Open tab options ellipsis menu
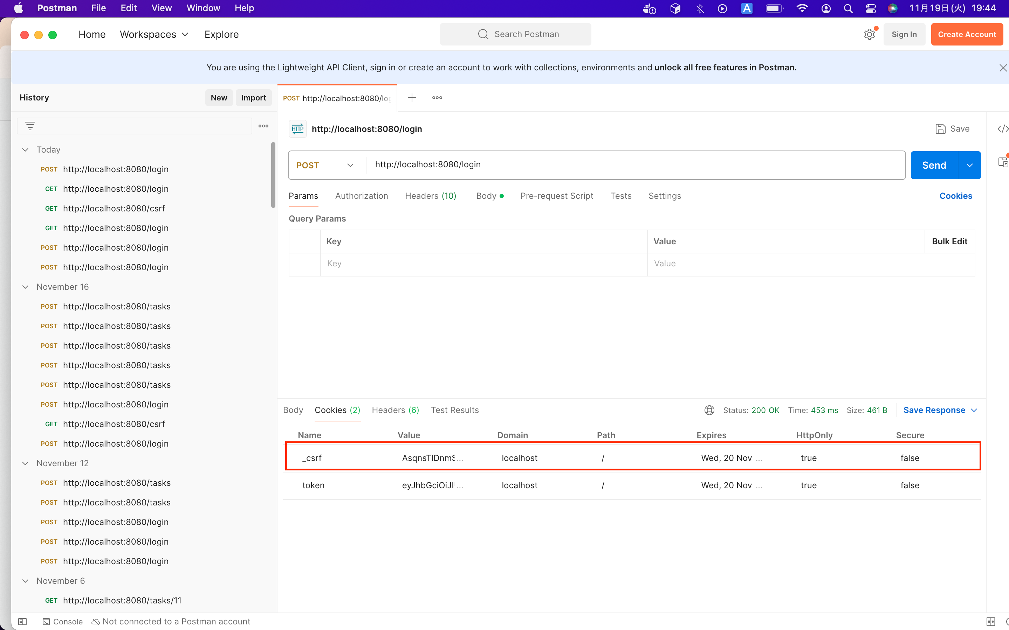 coord(437,98)
